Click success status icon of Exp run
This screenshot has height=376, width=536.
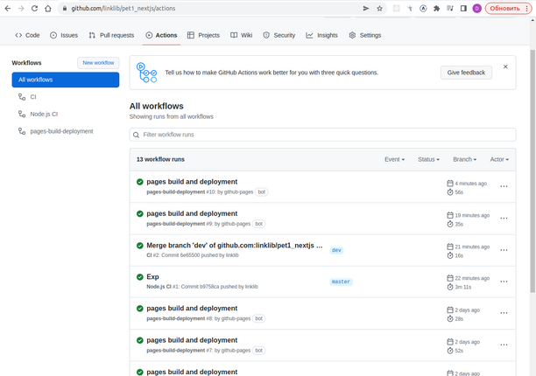140,276
